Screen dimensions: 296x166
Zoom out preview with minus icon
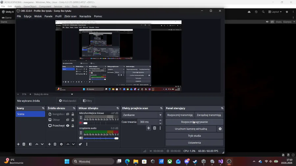[x=18, y=94]
